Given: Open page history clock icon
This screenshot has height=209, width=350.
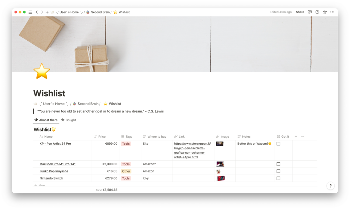Looking at the screenshot, I should [x=317, y=12].
